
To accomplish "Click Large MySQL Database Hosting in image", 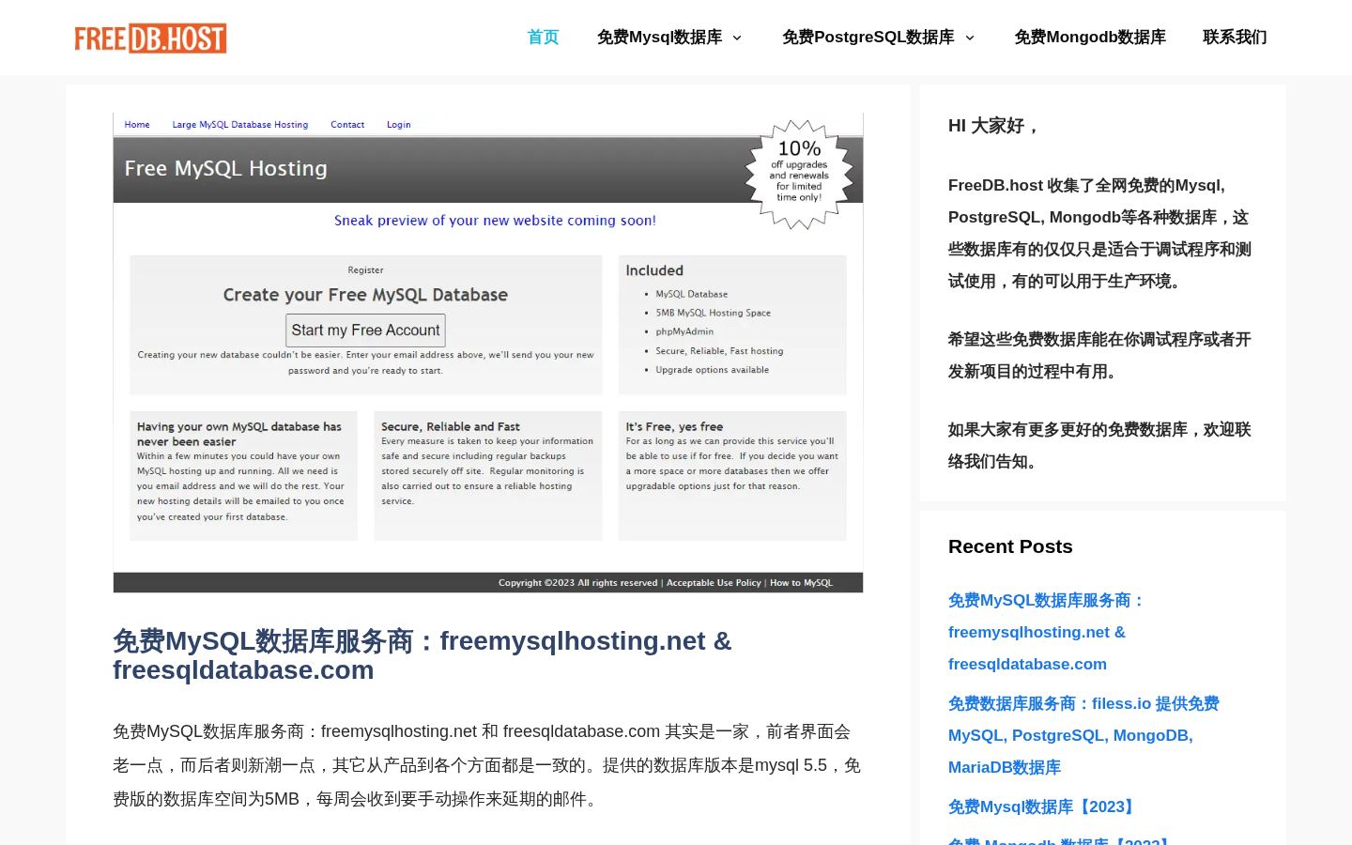I will [x=240, y=124].
